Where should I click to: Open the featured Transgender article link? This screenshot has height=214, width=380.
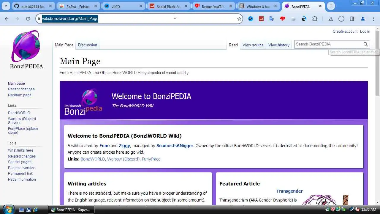tap(289, 191)
